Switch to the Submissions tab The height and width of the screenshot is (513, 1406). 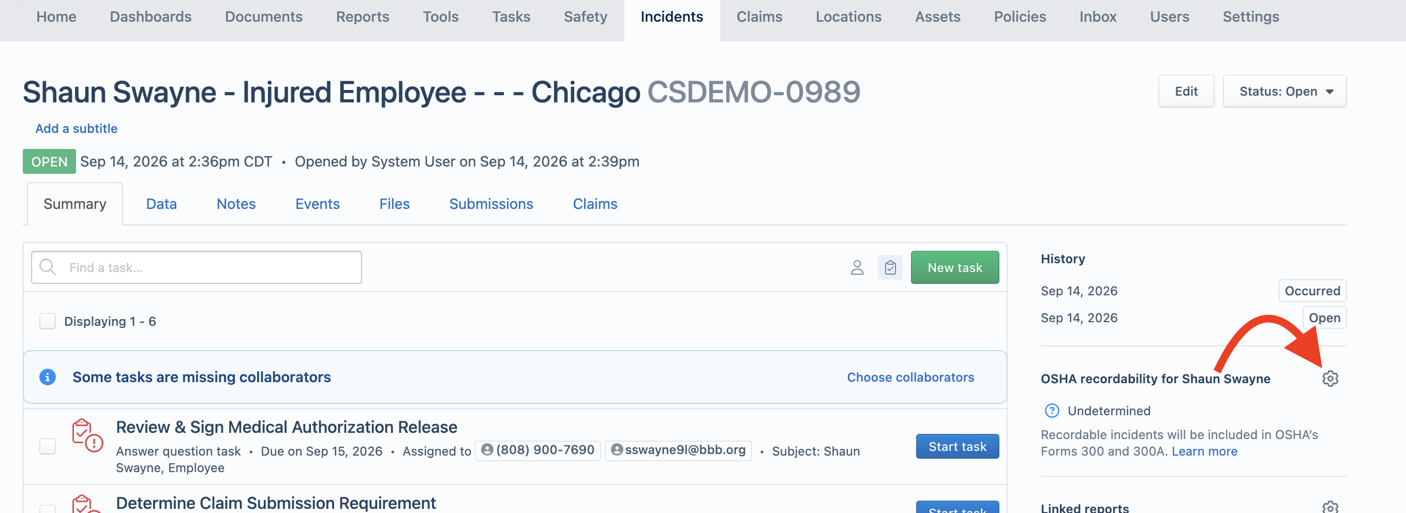pyautogui.click(x=491, y=204)
